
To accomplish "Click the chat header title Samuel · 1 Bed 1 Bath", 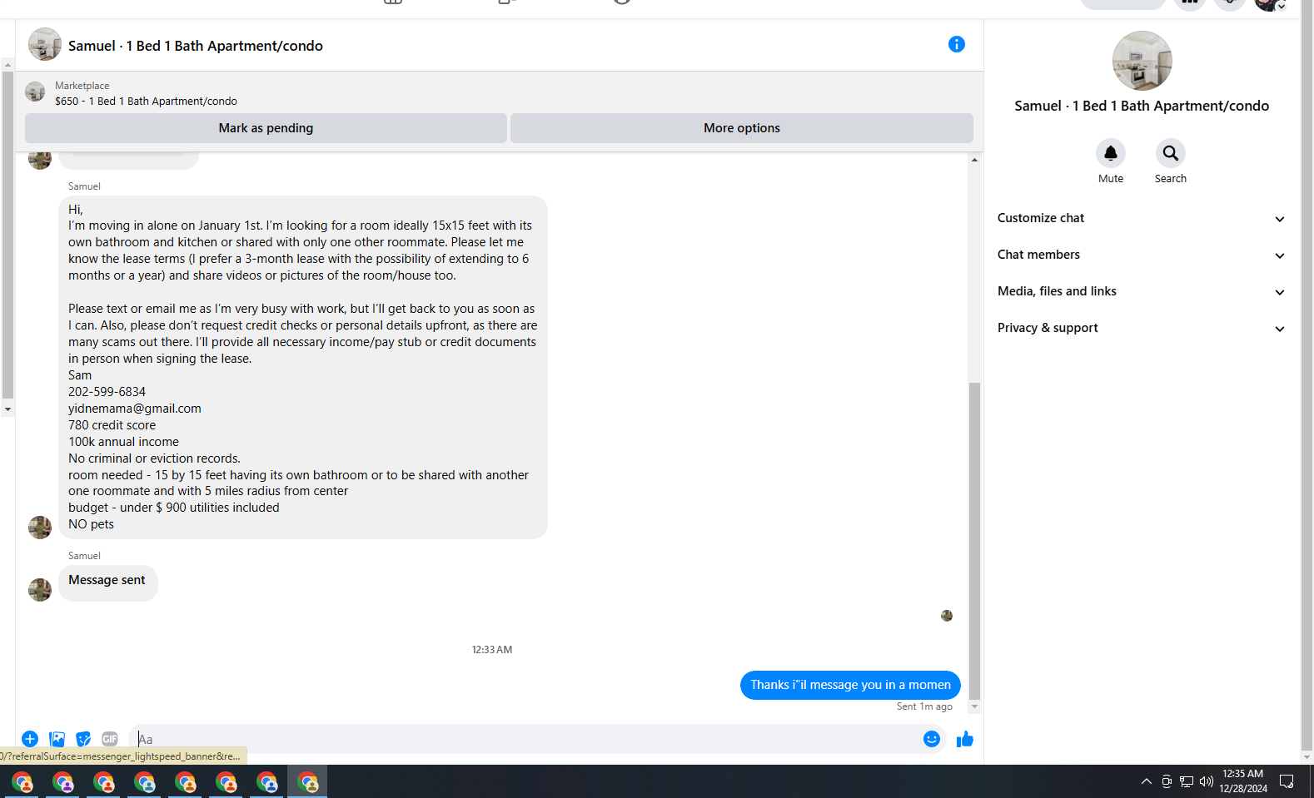I will (196, 46).
